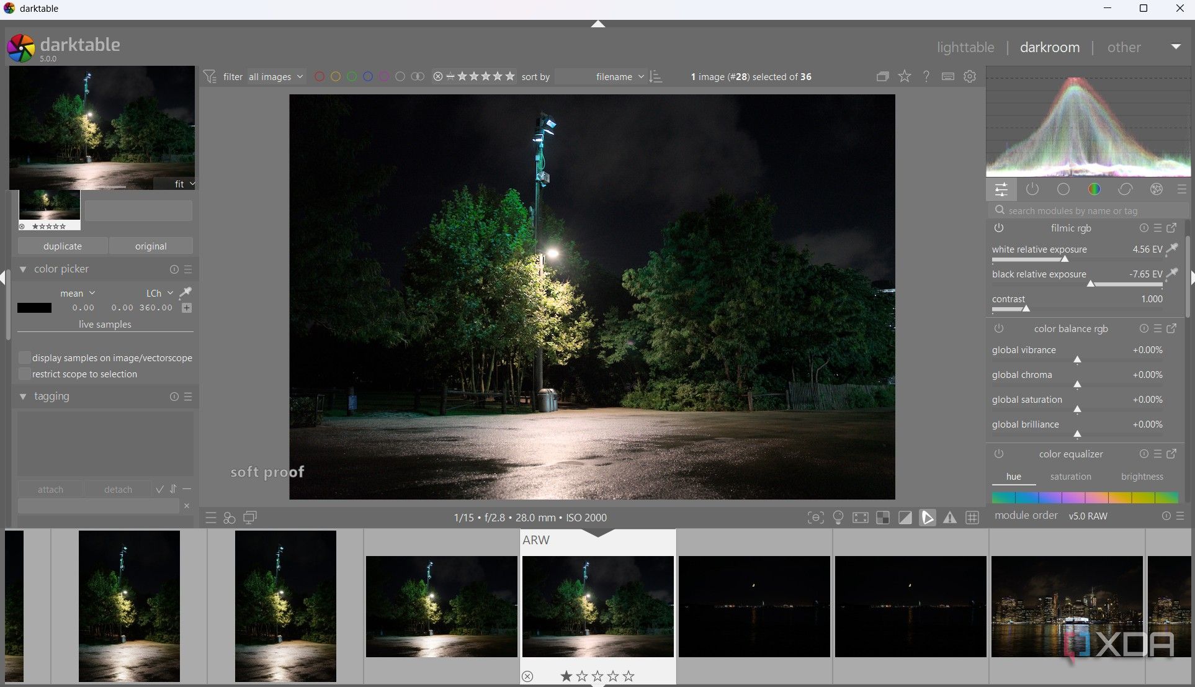The image size is (1195, 687).
Task: Switch to the active modules group
Action: 1032,189
